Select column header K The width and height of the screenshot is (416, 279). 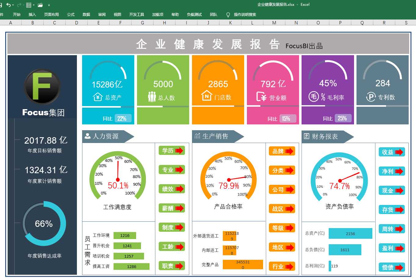point(230,23)
